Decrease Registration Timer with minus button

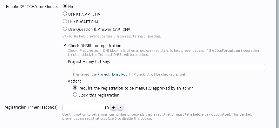[x=121, y=107]
